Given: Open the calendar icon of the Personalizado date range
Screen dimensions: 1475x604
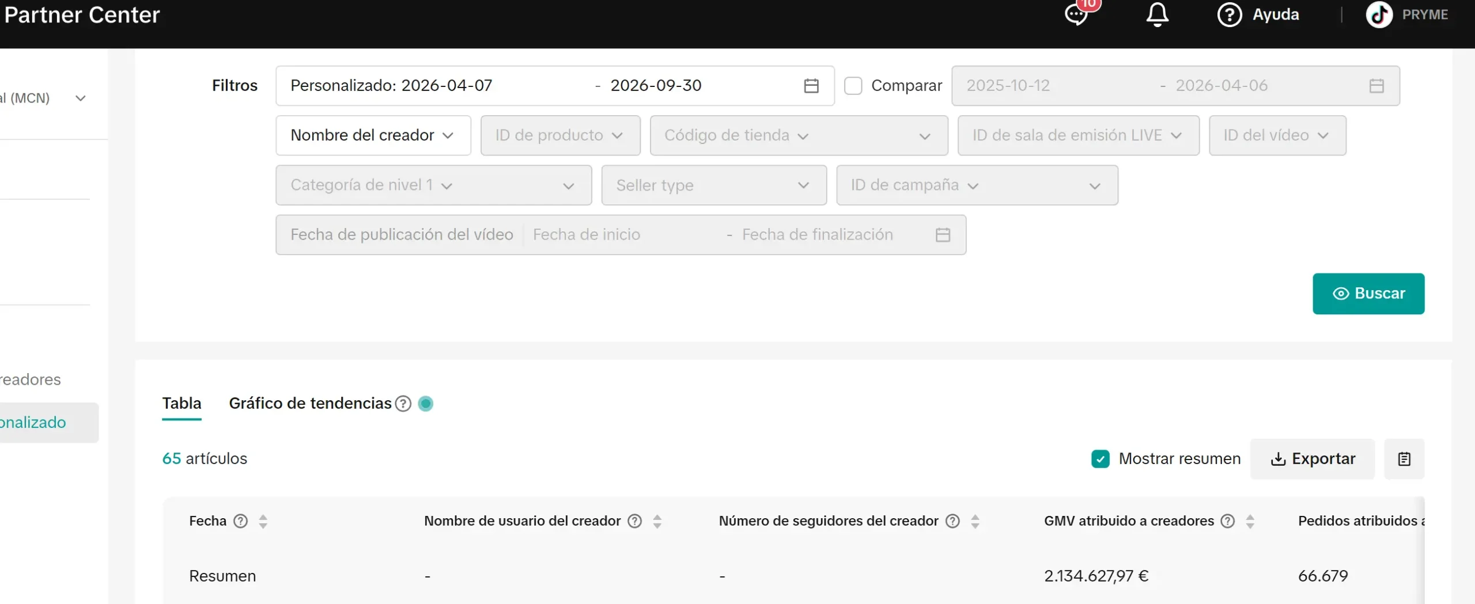Looking at the screenshot, I should tap(811, 86).
